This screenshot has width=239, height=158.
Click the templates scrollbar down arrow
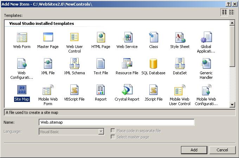232,105
